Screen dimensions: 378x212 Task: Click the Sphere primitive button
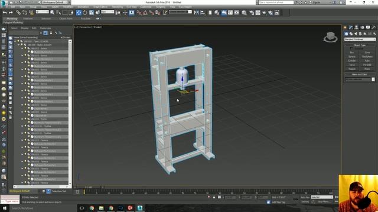[x=352, y=57]
